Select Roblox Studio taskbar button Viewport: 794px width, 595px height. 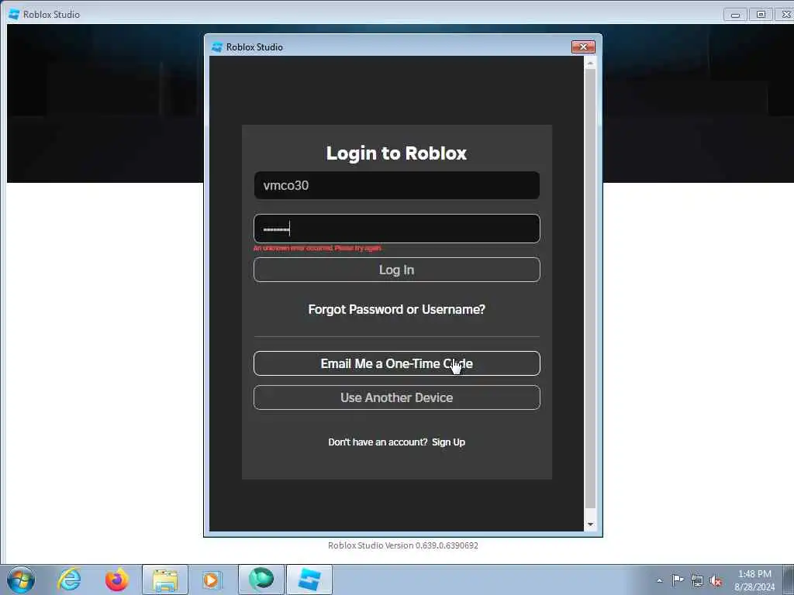point(309,580)
